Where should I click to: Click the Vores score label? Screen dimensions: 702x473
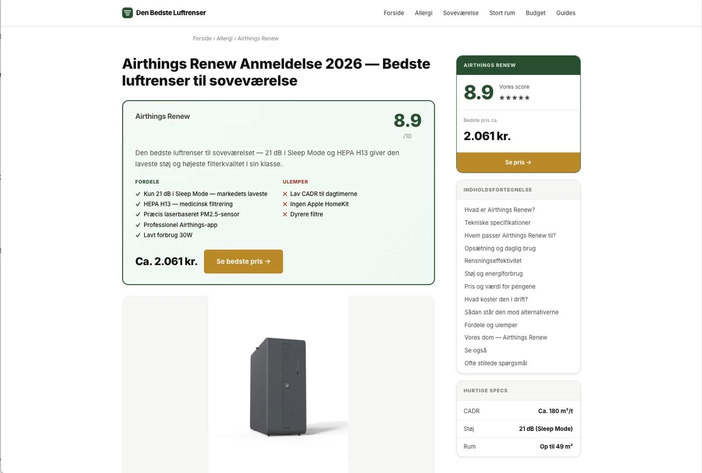514,87
